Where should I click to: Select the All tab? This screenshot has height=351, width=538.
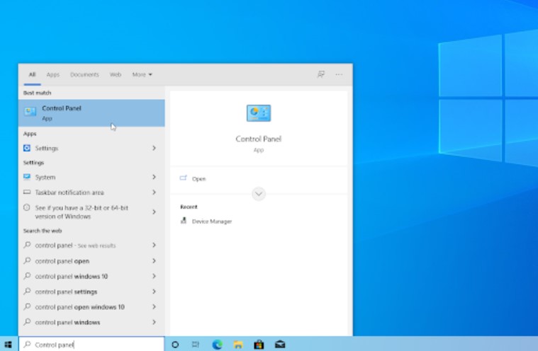click(x=33, y=74)
